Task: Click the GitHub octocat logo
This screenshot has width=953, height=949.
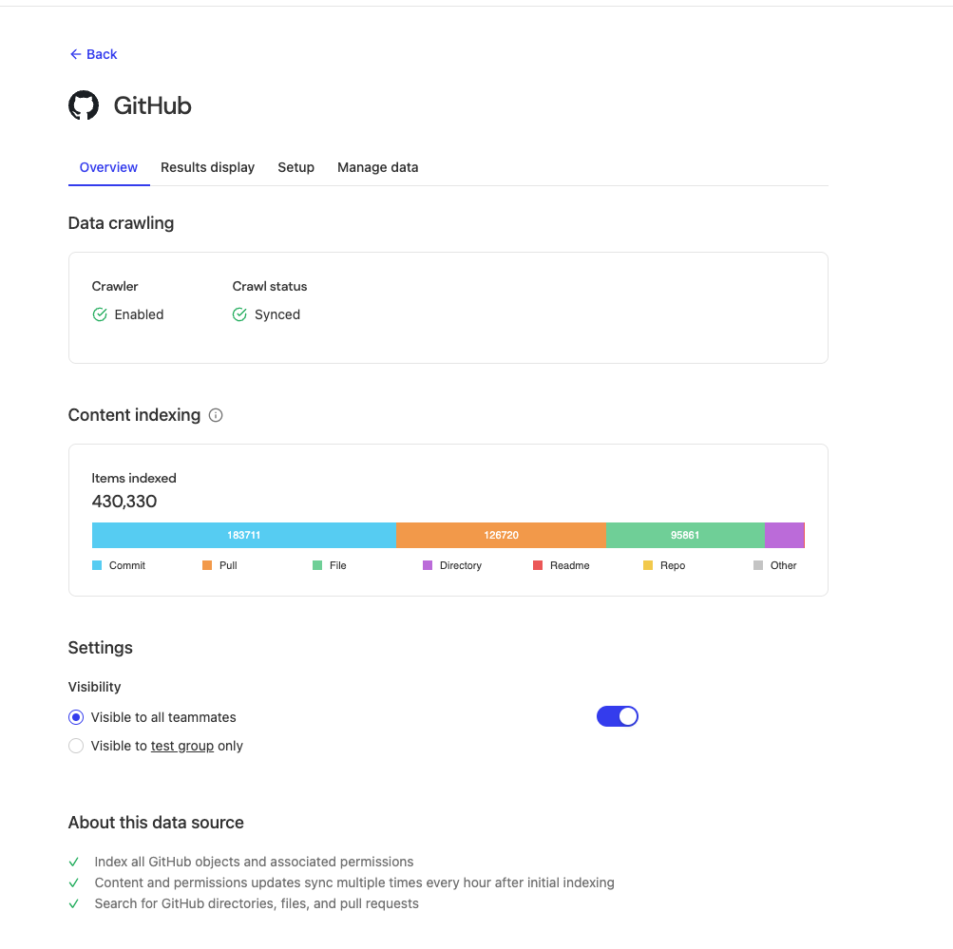Action: [84, 105]
